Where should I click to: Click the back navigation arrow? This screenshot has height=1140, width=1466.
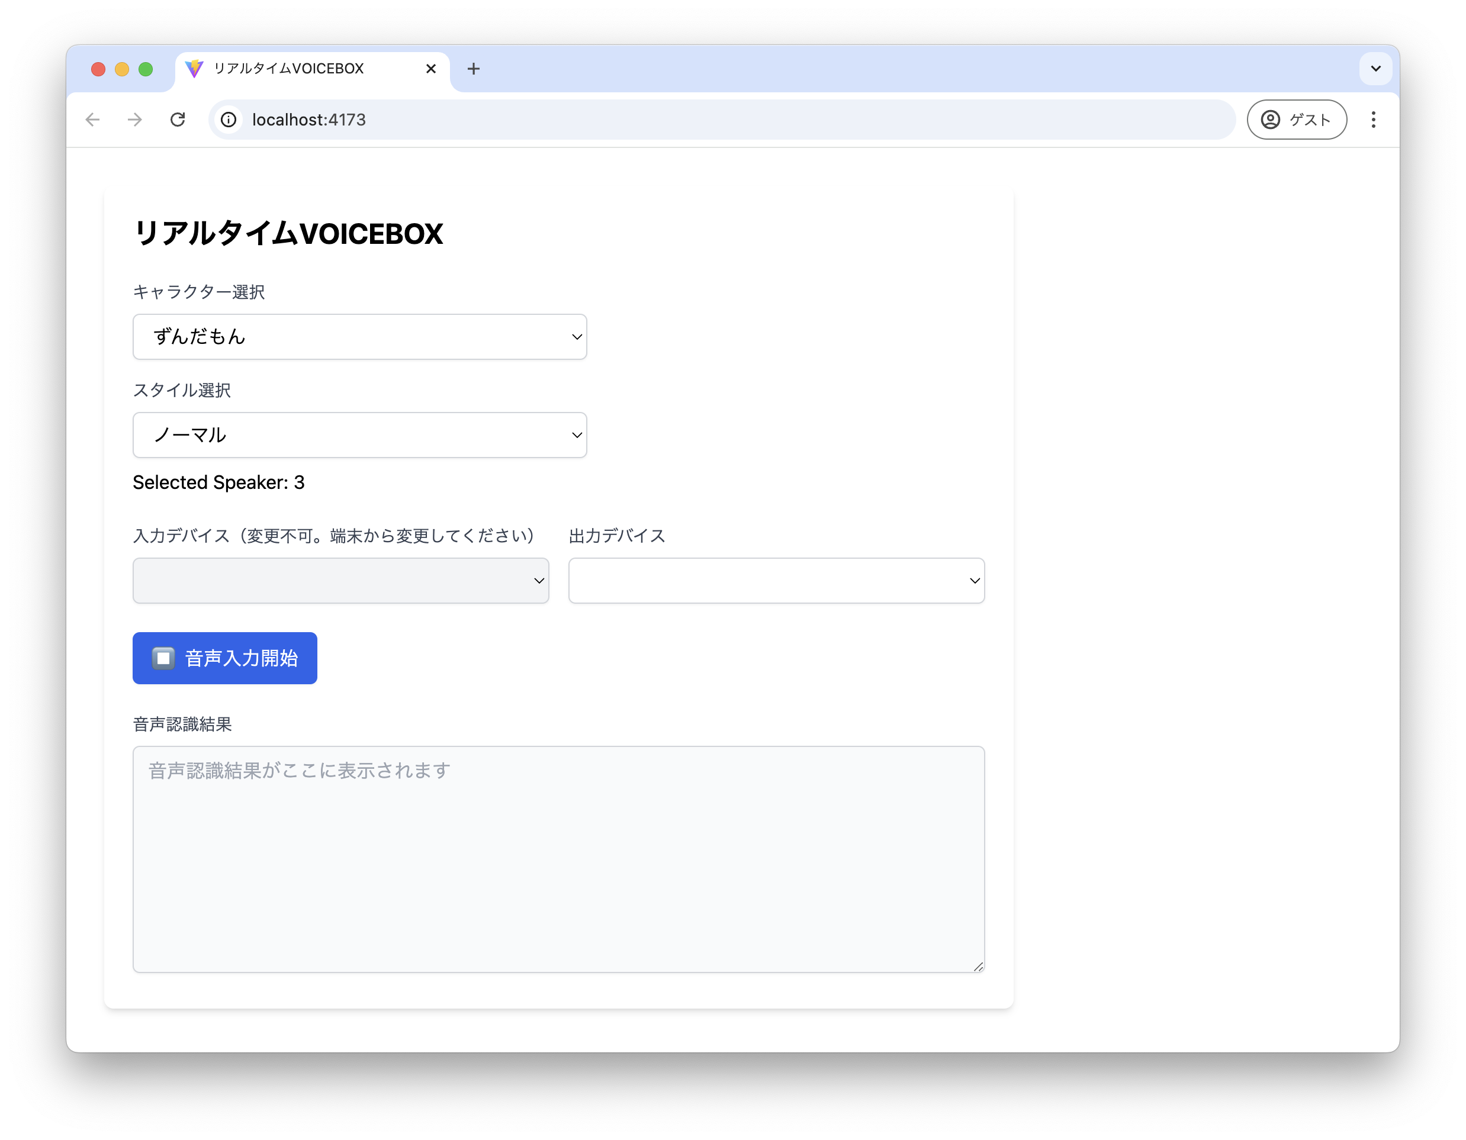coord(92,120)
